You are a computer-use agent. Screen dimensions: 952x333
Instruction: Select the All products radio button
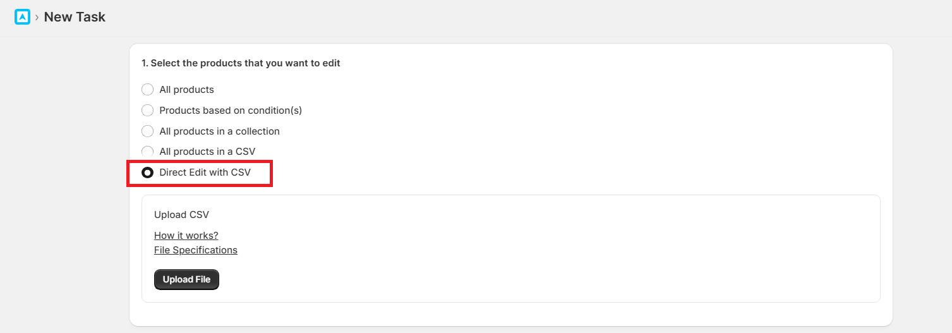[x=147, y=90]
